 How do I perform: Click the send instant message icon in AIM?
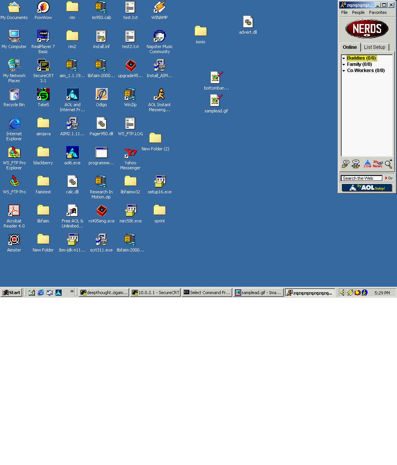[x=345, y=164]
